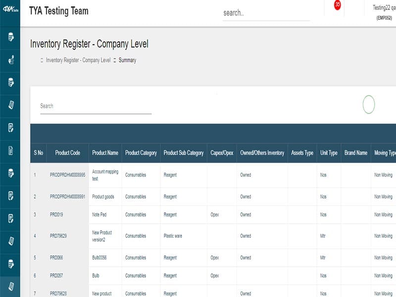Click the Capex/Opex column header
The width and height of the screenshot is (396, 297).
(x=222, y=153)
